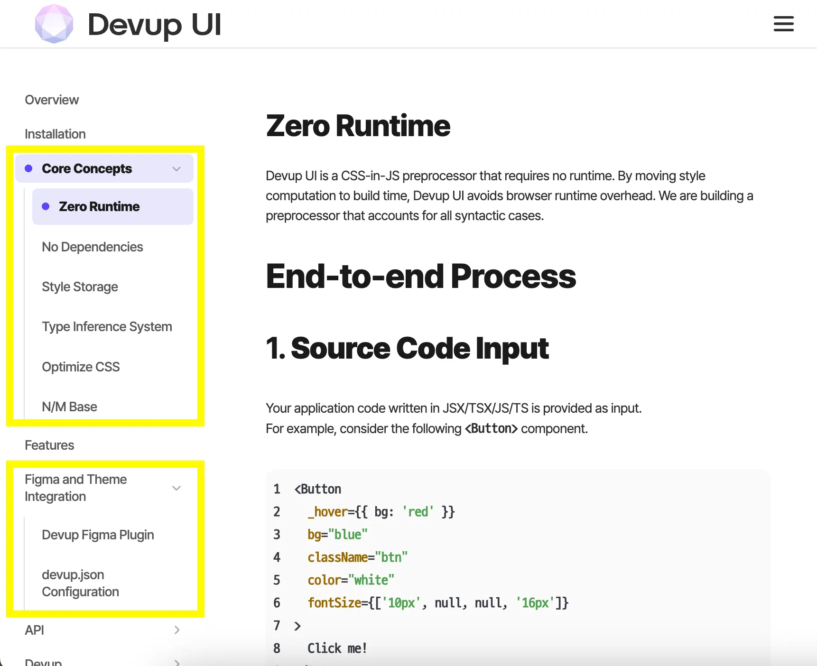817x666 pixels.
Task: Open the Style Storage page
Action: coord(80,287)
